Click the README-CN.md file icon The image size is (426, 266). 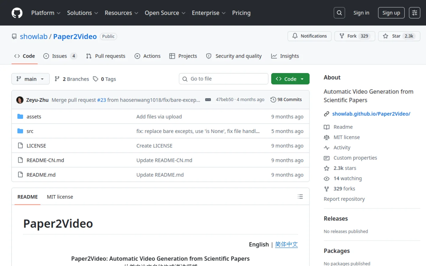tap(20, 160)
